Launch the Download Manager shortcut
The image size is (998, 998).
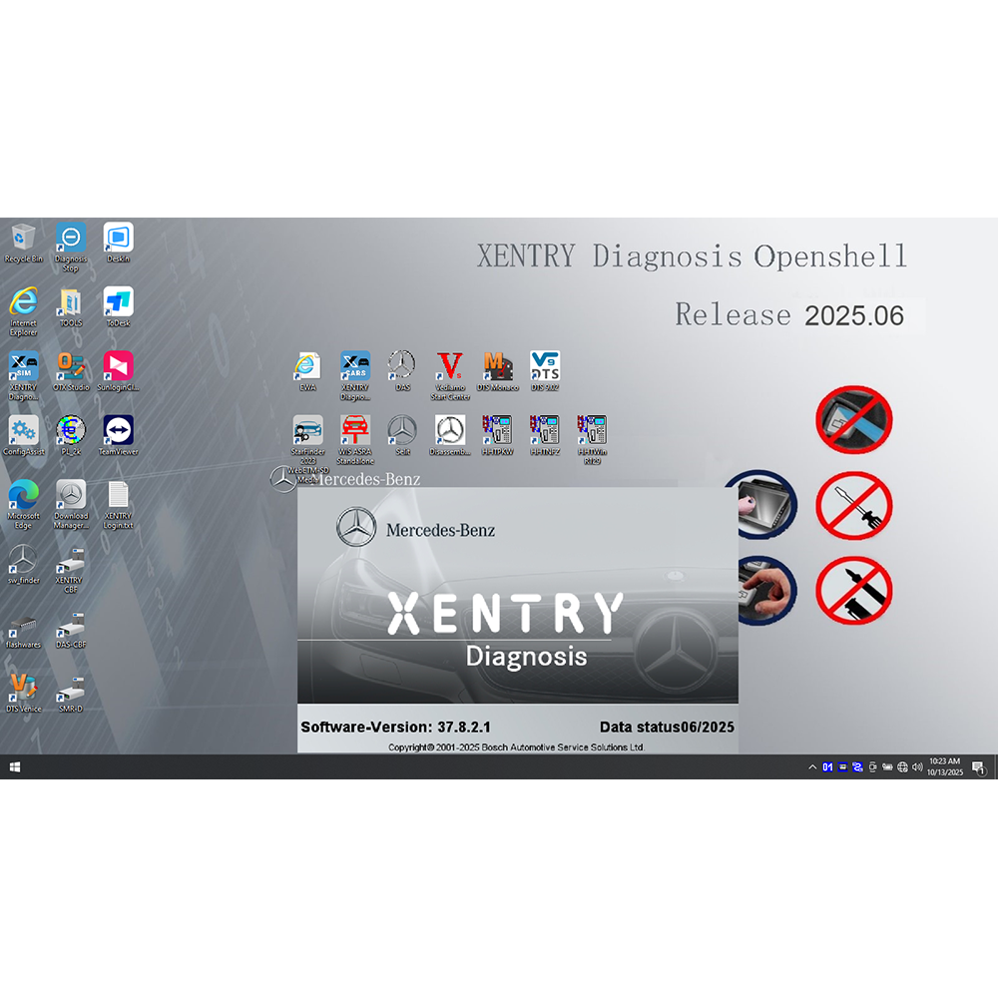click(71, 495)
